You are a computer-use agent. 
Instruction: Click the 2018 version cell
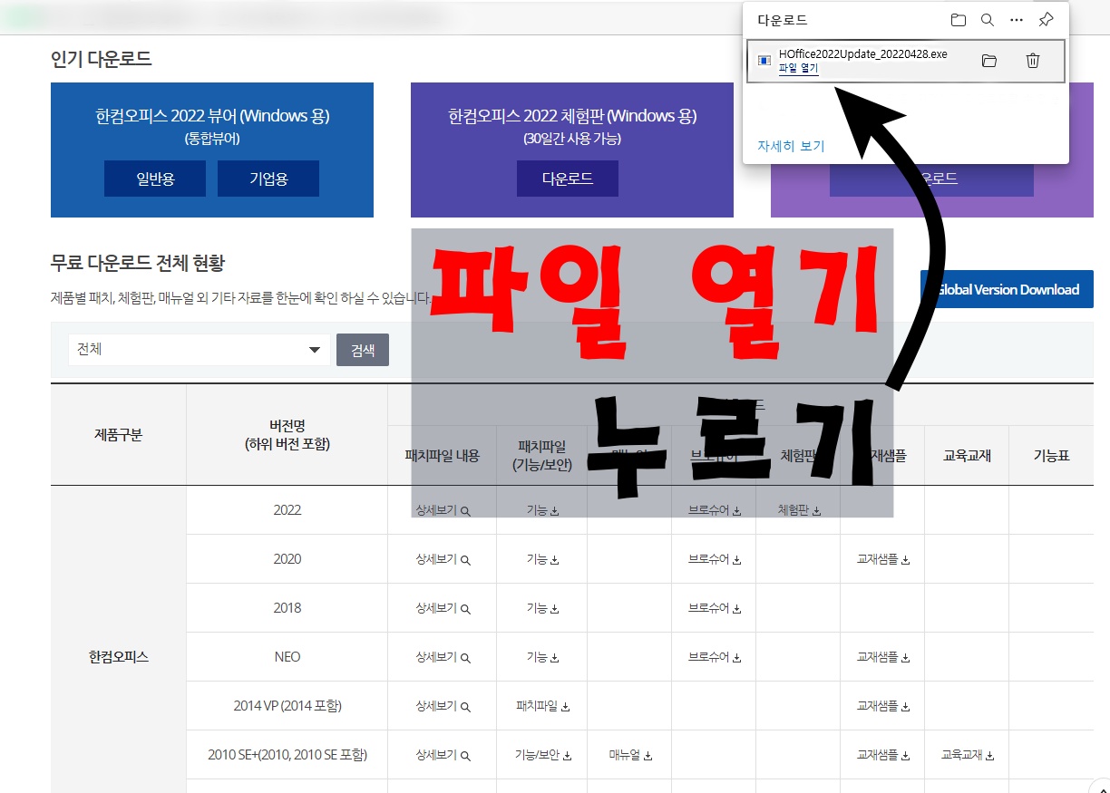point(287,608)
